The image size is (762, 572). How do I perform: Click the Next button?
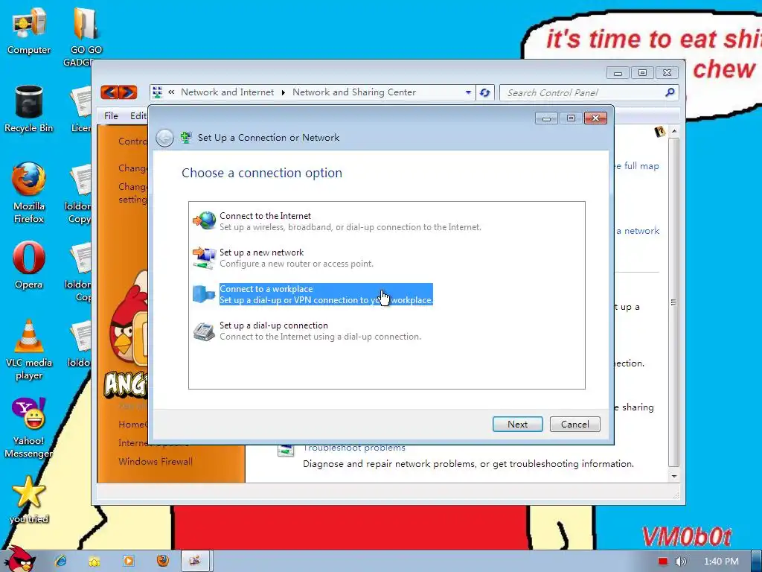coord(518,424)
